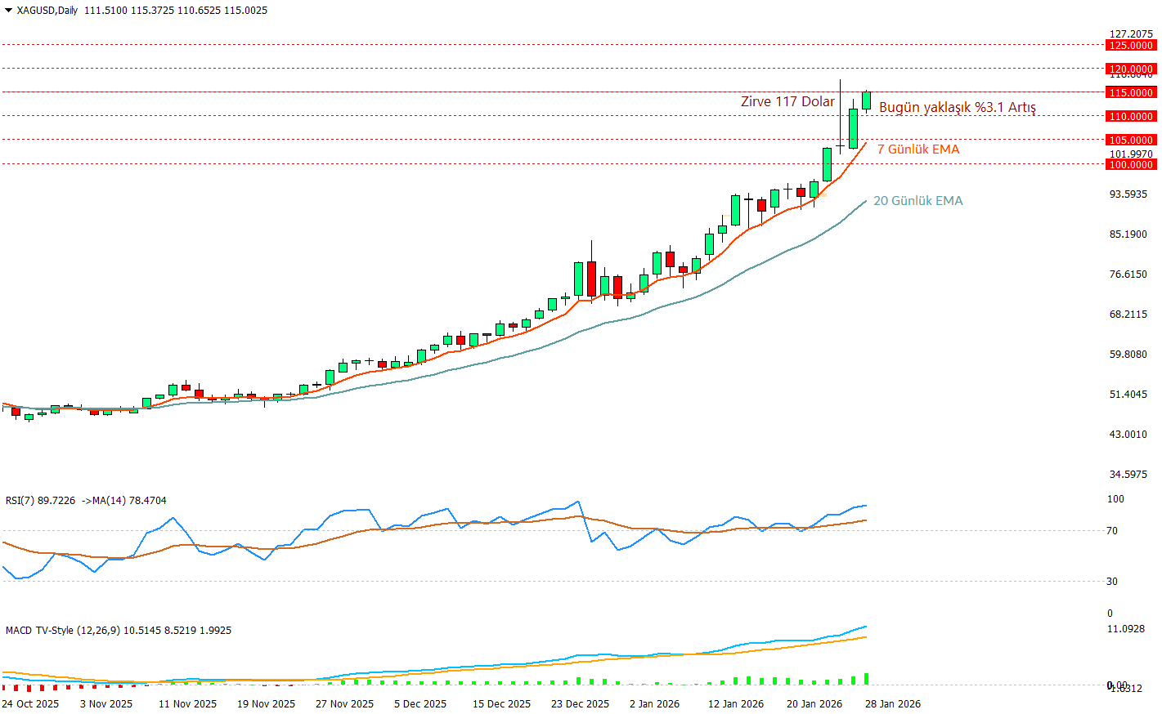
Task: Click the MACD TV-Style indicator title
Action: click(118, 631)
